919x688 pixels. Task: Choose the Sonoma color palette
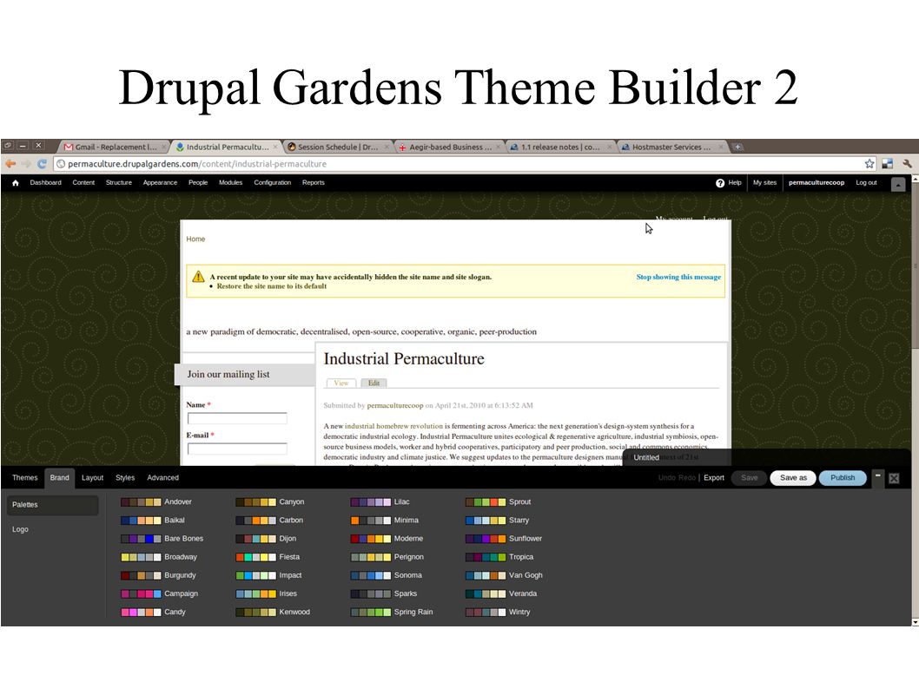tap(387, 575)
